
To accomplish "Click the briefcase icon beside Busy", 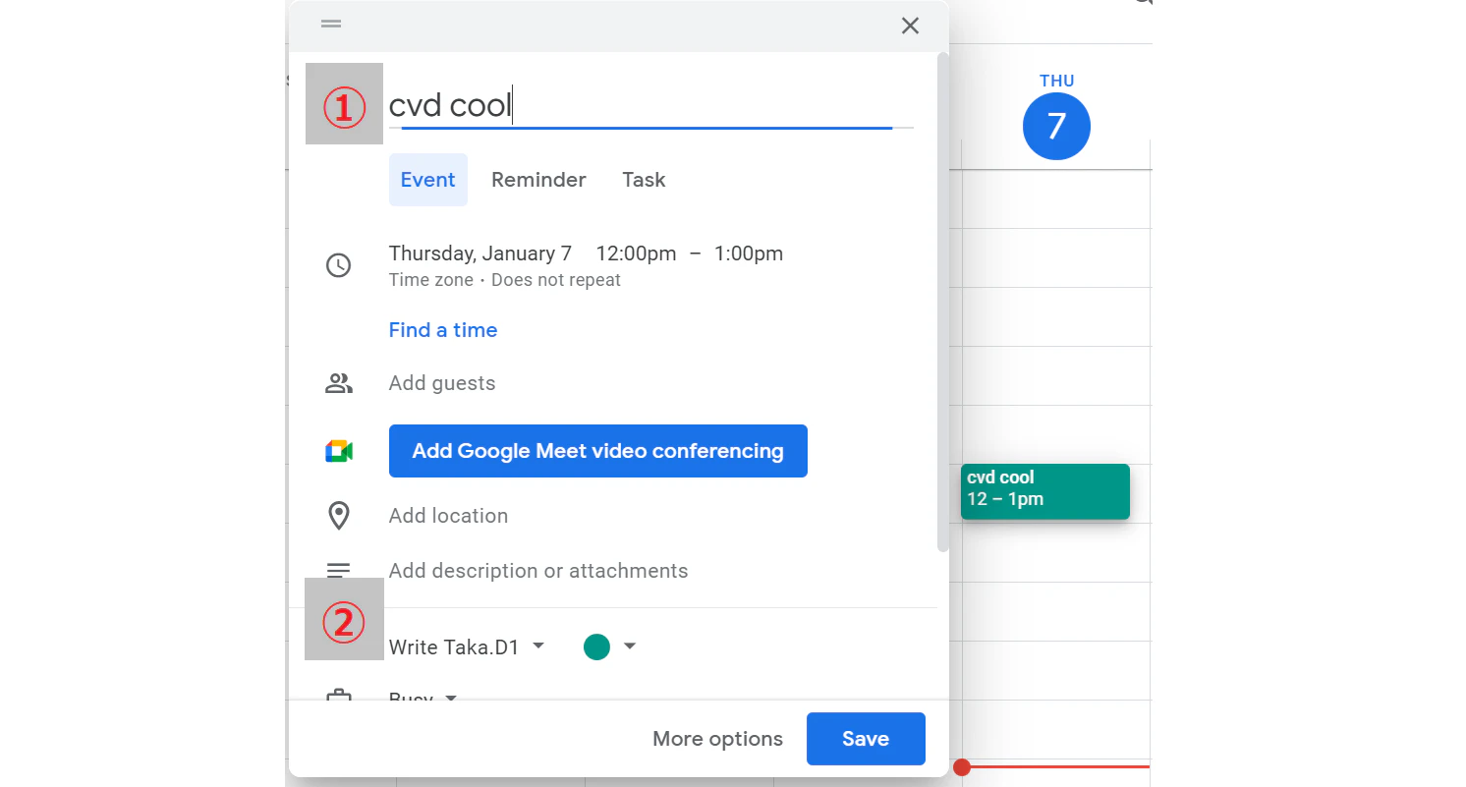I will point(338,696).
